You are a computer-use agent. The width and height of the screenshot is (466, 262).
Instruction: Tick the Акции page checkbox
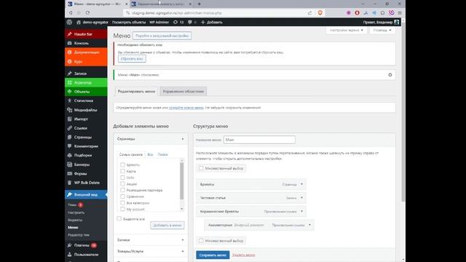coord(122,184)
